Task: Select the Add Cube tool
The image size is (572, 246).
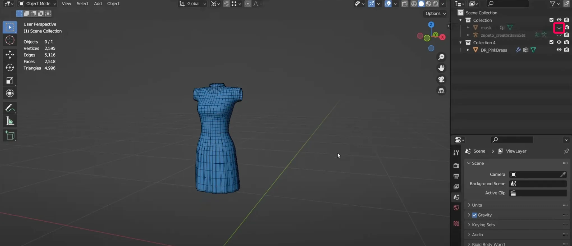Action: (x=10, y=135)
